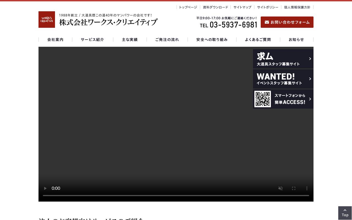Unmute the video sound
352x220 pixels.
pyautogui.click(x=280, y=188)
